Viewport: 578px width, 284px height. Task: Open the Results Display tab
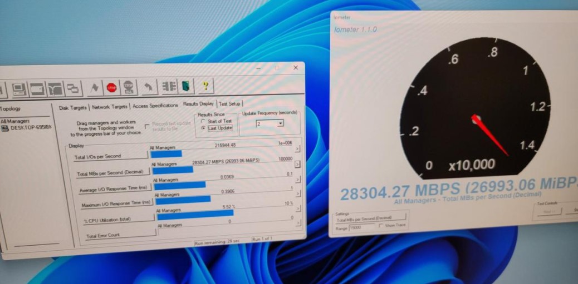click(198, 104)
